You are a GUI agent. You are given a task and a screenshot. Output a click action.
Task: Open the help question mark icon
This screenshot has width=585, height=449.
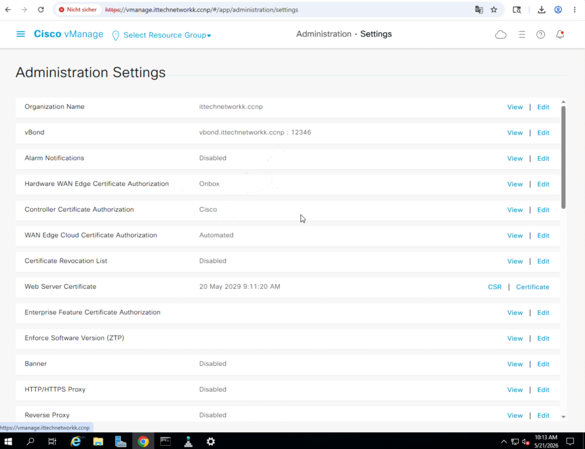click(x=540, y=35)
